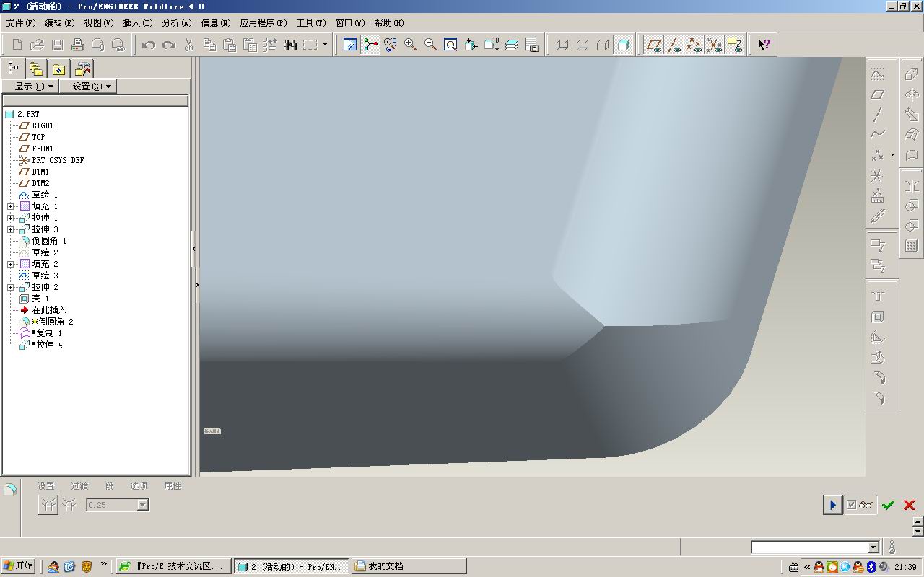The height and width of the screenshot is (577, 924).
Task: Select the shaded display mode icon
Action: pos(623,45)
